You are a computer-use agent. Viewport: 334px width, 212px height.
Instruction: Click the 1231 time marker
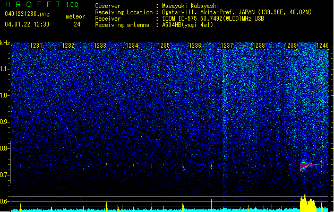point(36,46)
